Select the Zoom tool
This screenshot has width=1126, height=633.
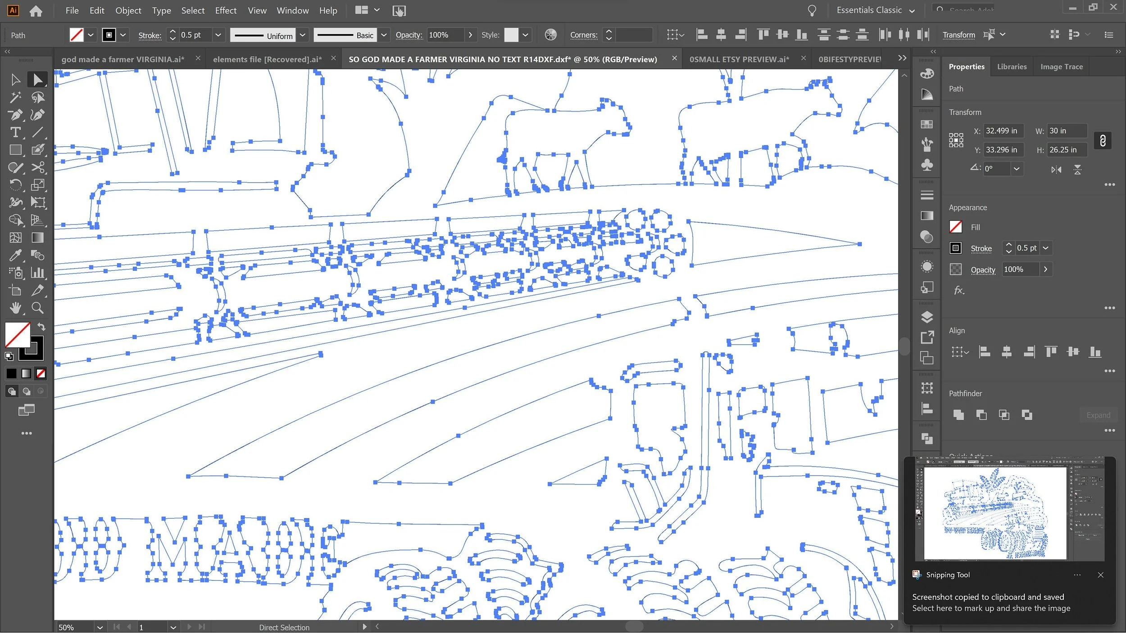tap(37, 308)
